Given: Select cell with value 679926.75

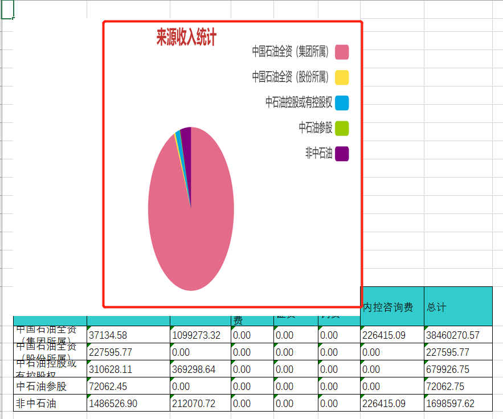Looking at the screenshot, I should (x=458, y=369).
